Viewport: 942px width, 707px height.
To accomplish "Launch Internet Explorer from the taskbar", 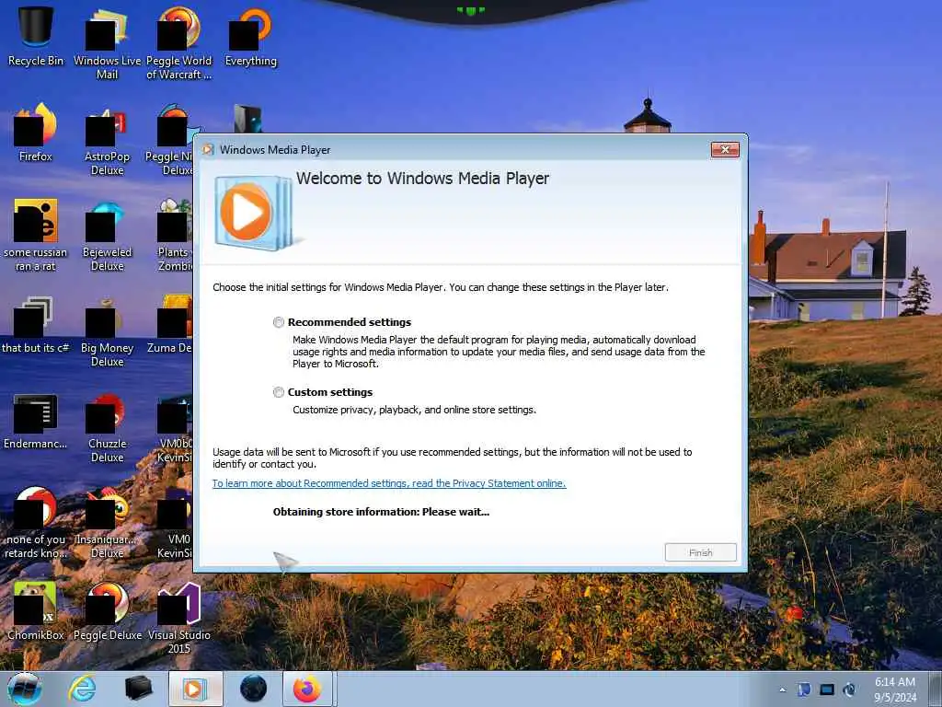I will tap(82, 689).
